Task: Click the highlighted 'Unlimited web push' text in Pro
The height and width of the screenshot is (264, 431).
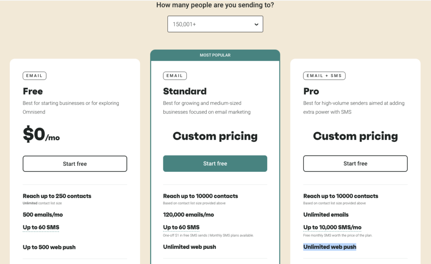Action: point(330,247)
